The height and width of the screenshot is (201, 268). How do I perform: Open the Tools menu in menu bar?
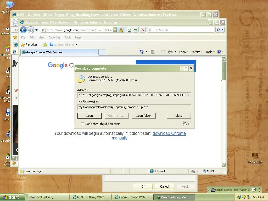tap(68, 37)
